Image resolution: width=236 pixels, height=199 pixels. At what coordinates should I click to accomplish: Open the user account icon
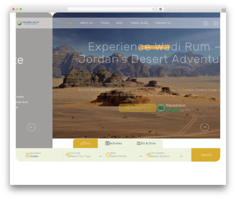pyautogui.click(x=205, y=23)
